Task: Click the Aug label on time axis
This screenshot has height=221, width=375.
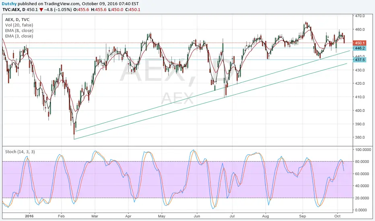Action: pyautogui.click(x=266, y=216)
